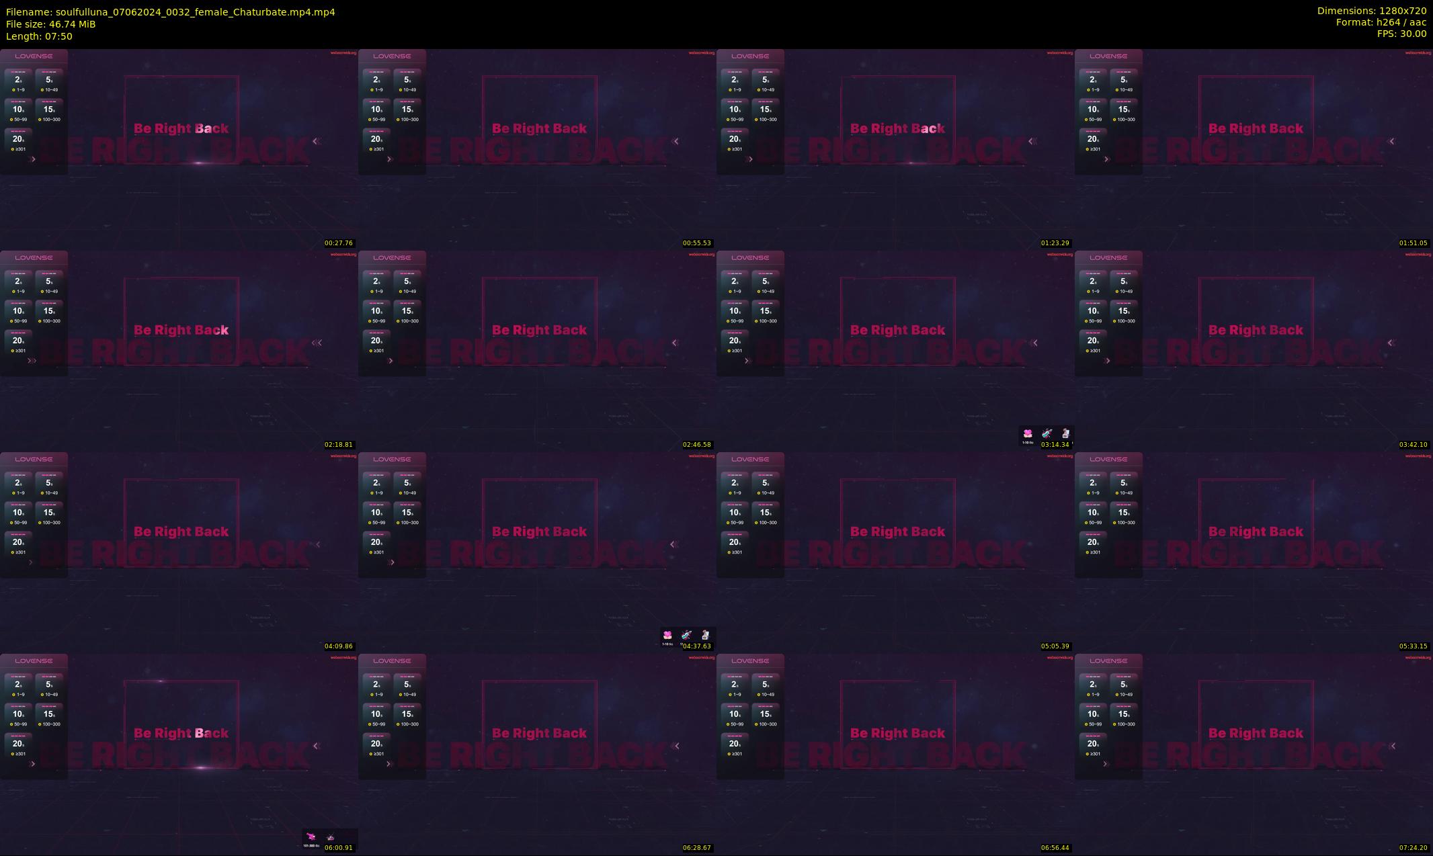Click the 20s ≥301 tile in the 05:05.39 frame
The height and width of the screenshot is (856, 1433).
coord(735,544)
